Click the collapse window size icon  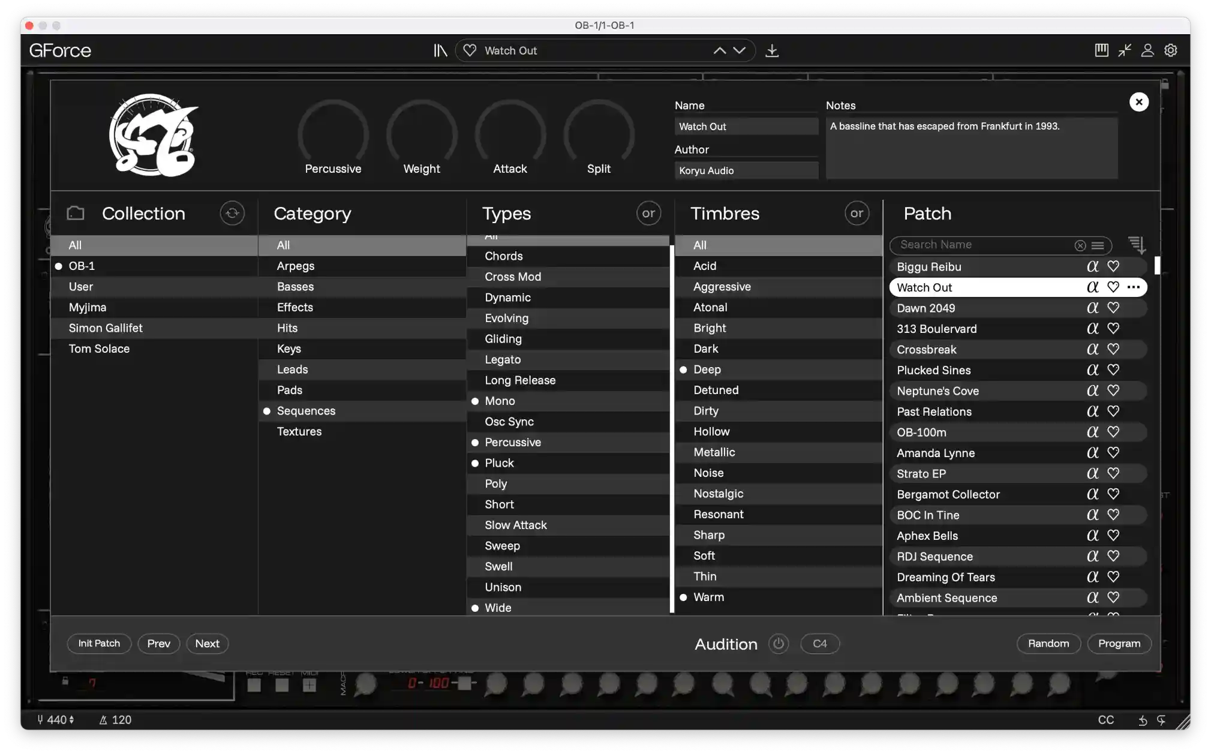tap(1125, 50)
